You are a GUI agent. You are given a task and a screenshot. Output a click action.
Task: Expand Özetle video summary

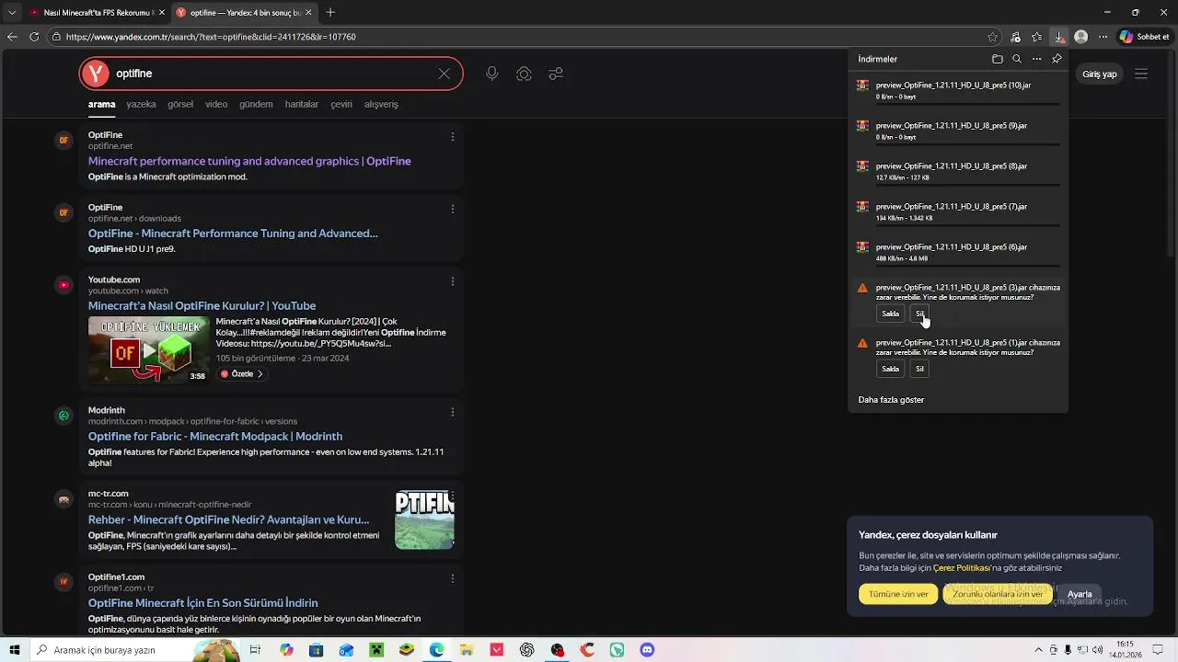(242, 374)
